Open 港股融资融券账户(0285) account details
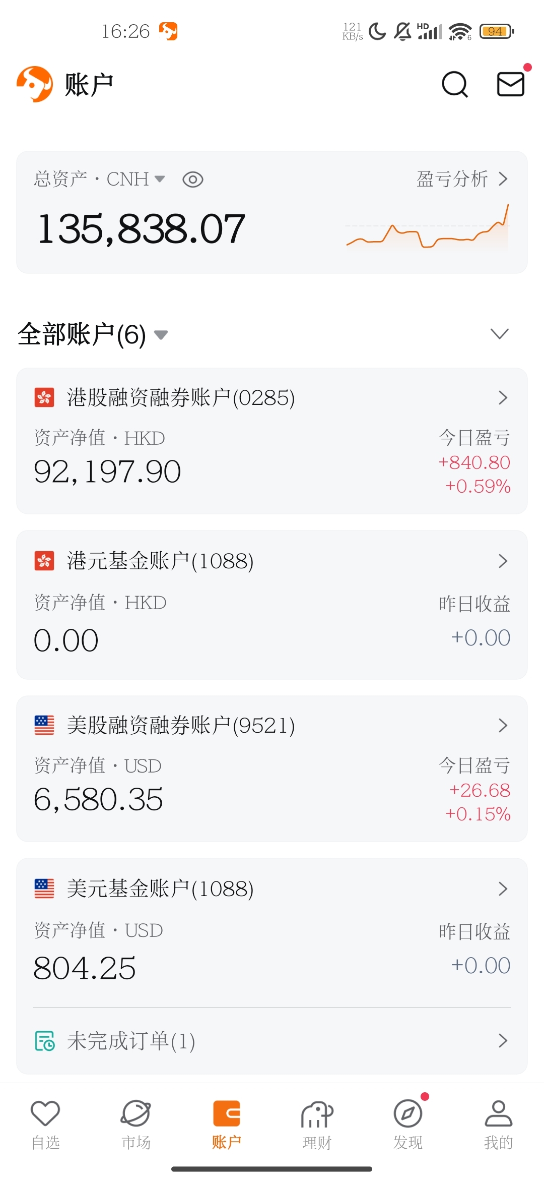This screenshot has width=544, height=1180. tap(272, 441)
